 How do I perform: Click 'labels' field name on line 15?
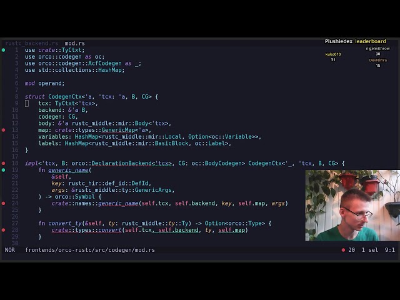click(48, 143)
